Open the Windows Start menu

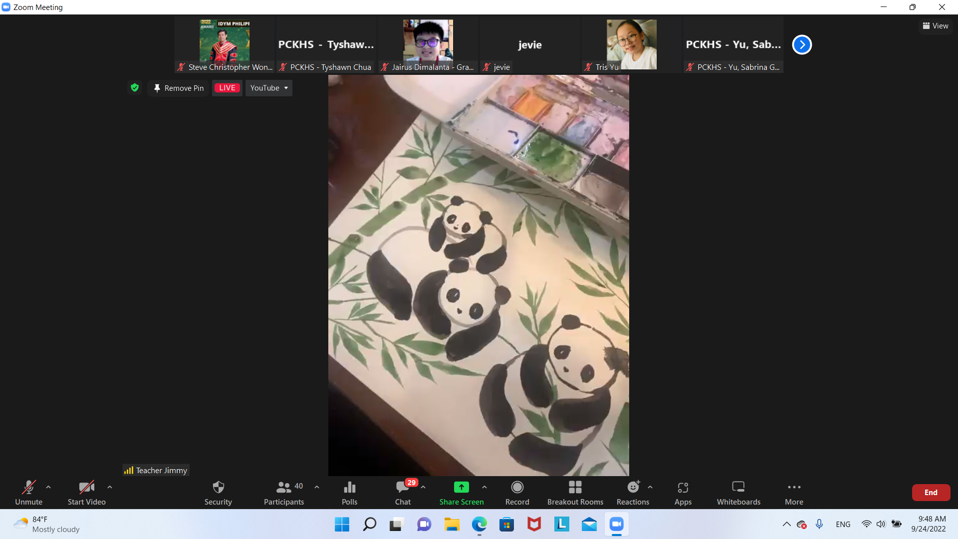tap(342, 524)
